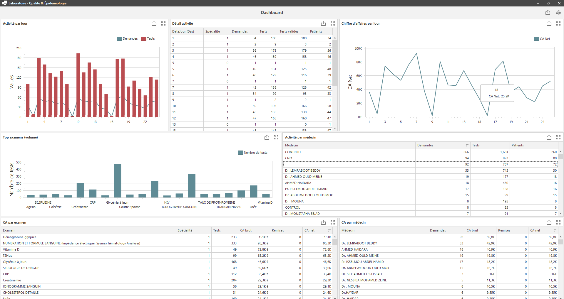Select the Détail activité panel header
Image resolution: width=564 pixels, height=299 pixels.
182,23
